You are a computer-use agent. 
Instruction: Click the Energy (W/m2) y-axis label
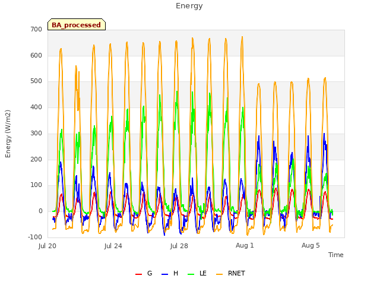pyautogui.click(x=8, y=134)
